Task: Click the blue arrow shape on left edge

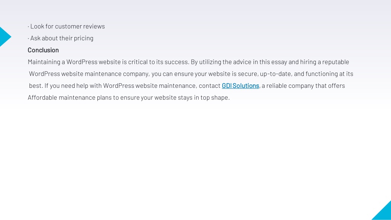Action: (5, 37)
